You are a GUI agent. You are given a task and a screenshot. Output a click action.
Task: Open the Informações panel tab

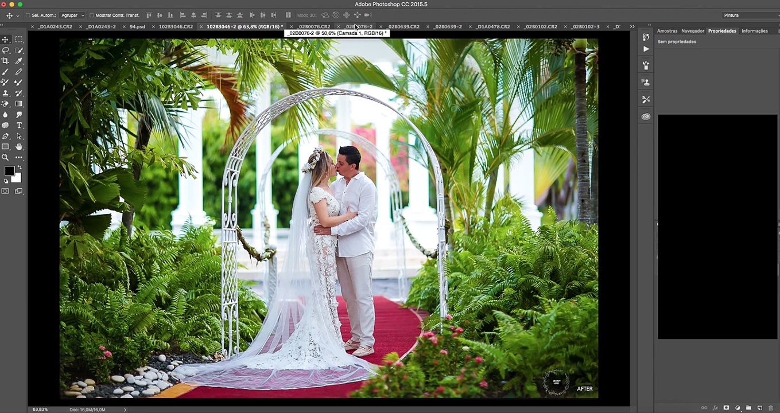(754, 31)
